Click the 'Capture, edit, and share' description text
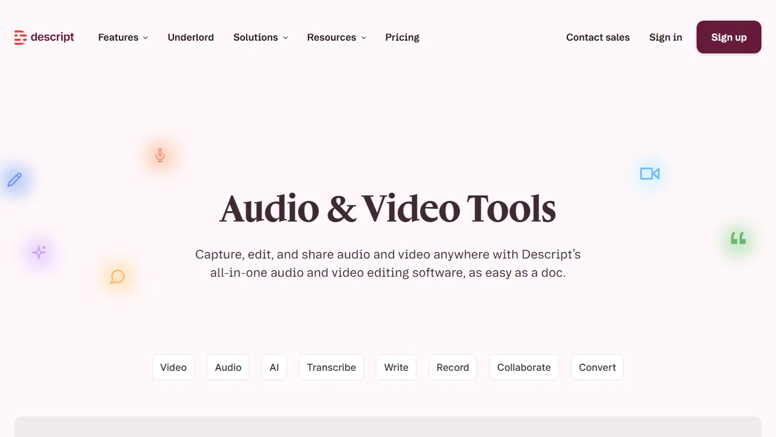 point(388,263)
